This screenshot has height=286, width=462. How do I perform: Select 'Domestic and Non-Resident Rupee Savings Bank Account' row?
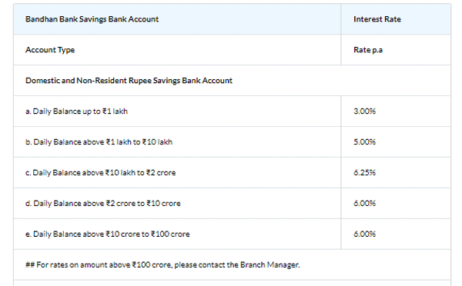[233, 80]
